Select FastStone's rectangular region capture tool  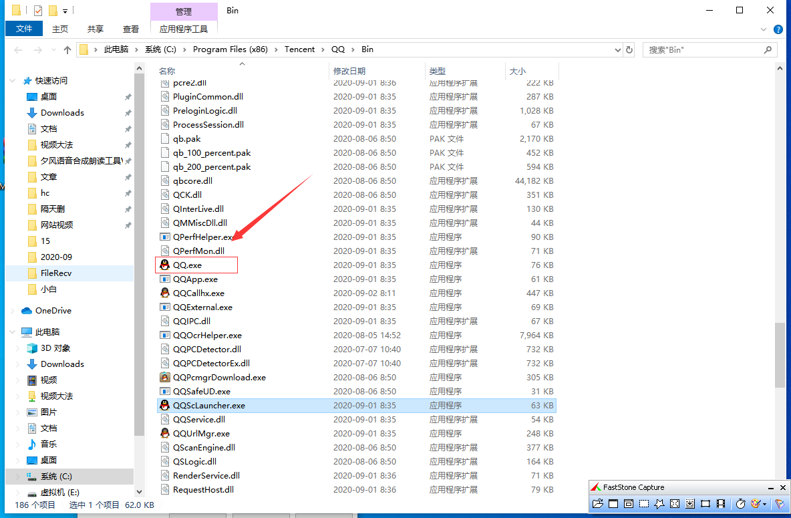pyautogui.click(x=644, y=504)
